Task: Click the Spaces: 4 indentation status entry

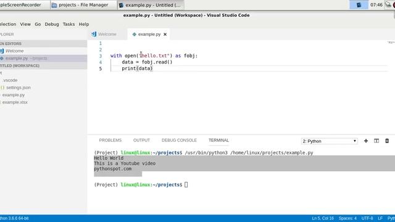Action: 347,218
